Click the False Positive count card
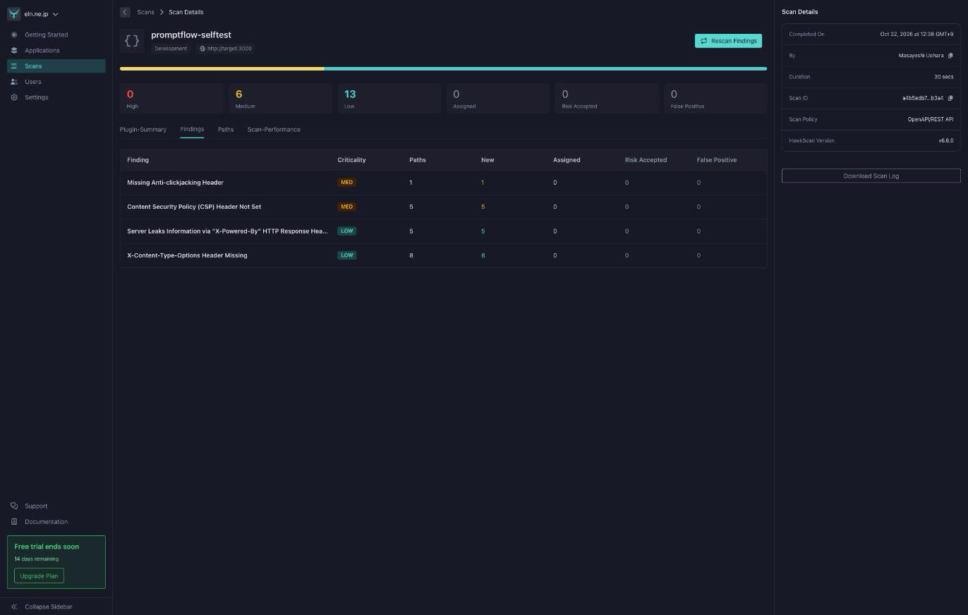Screen dimensions: 968x615 coord(715,99)
